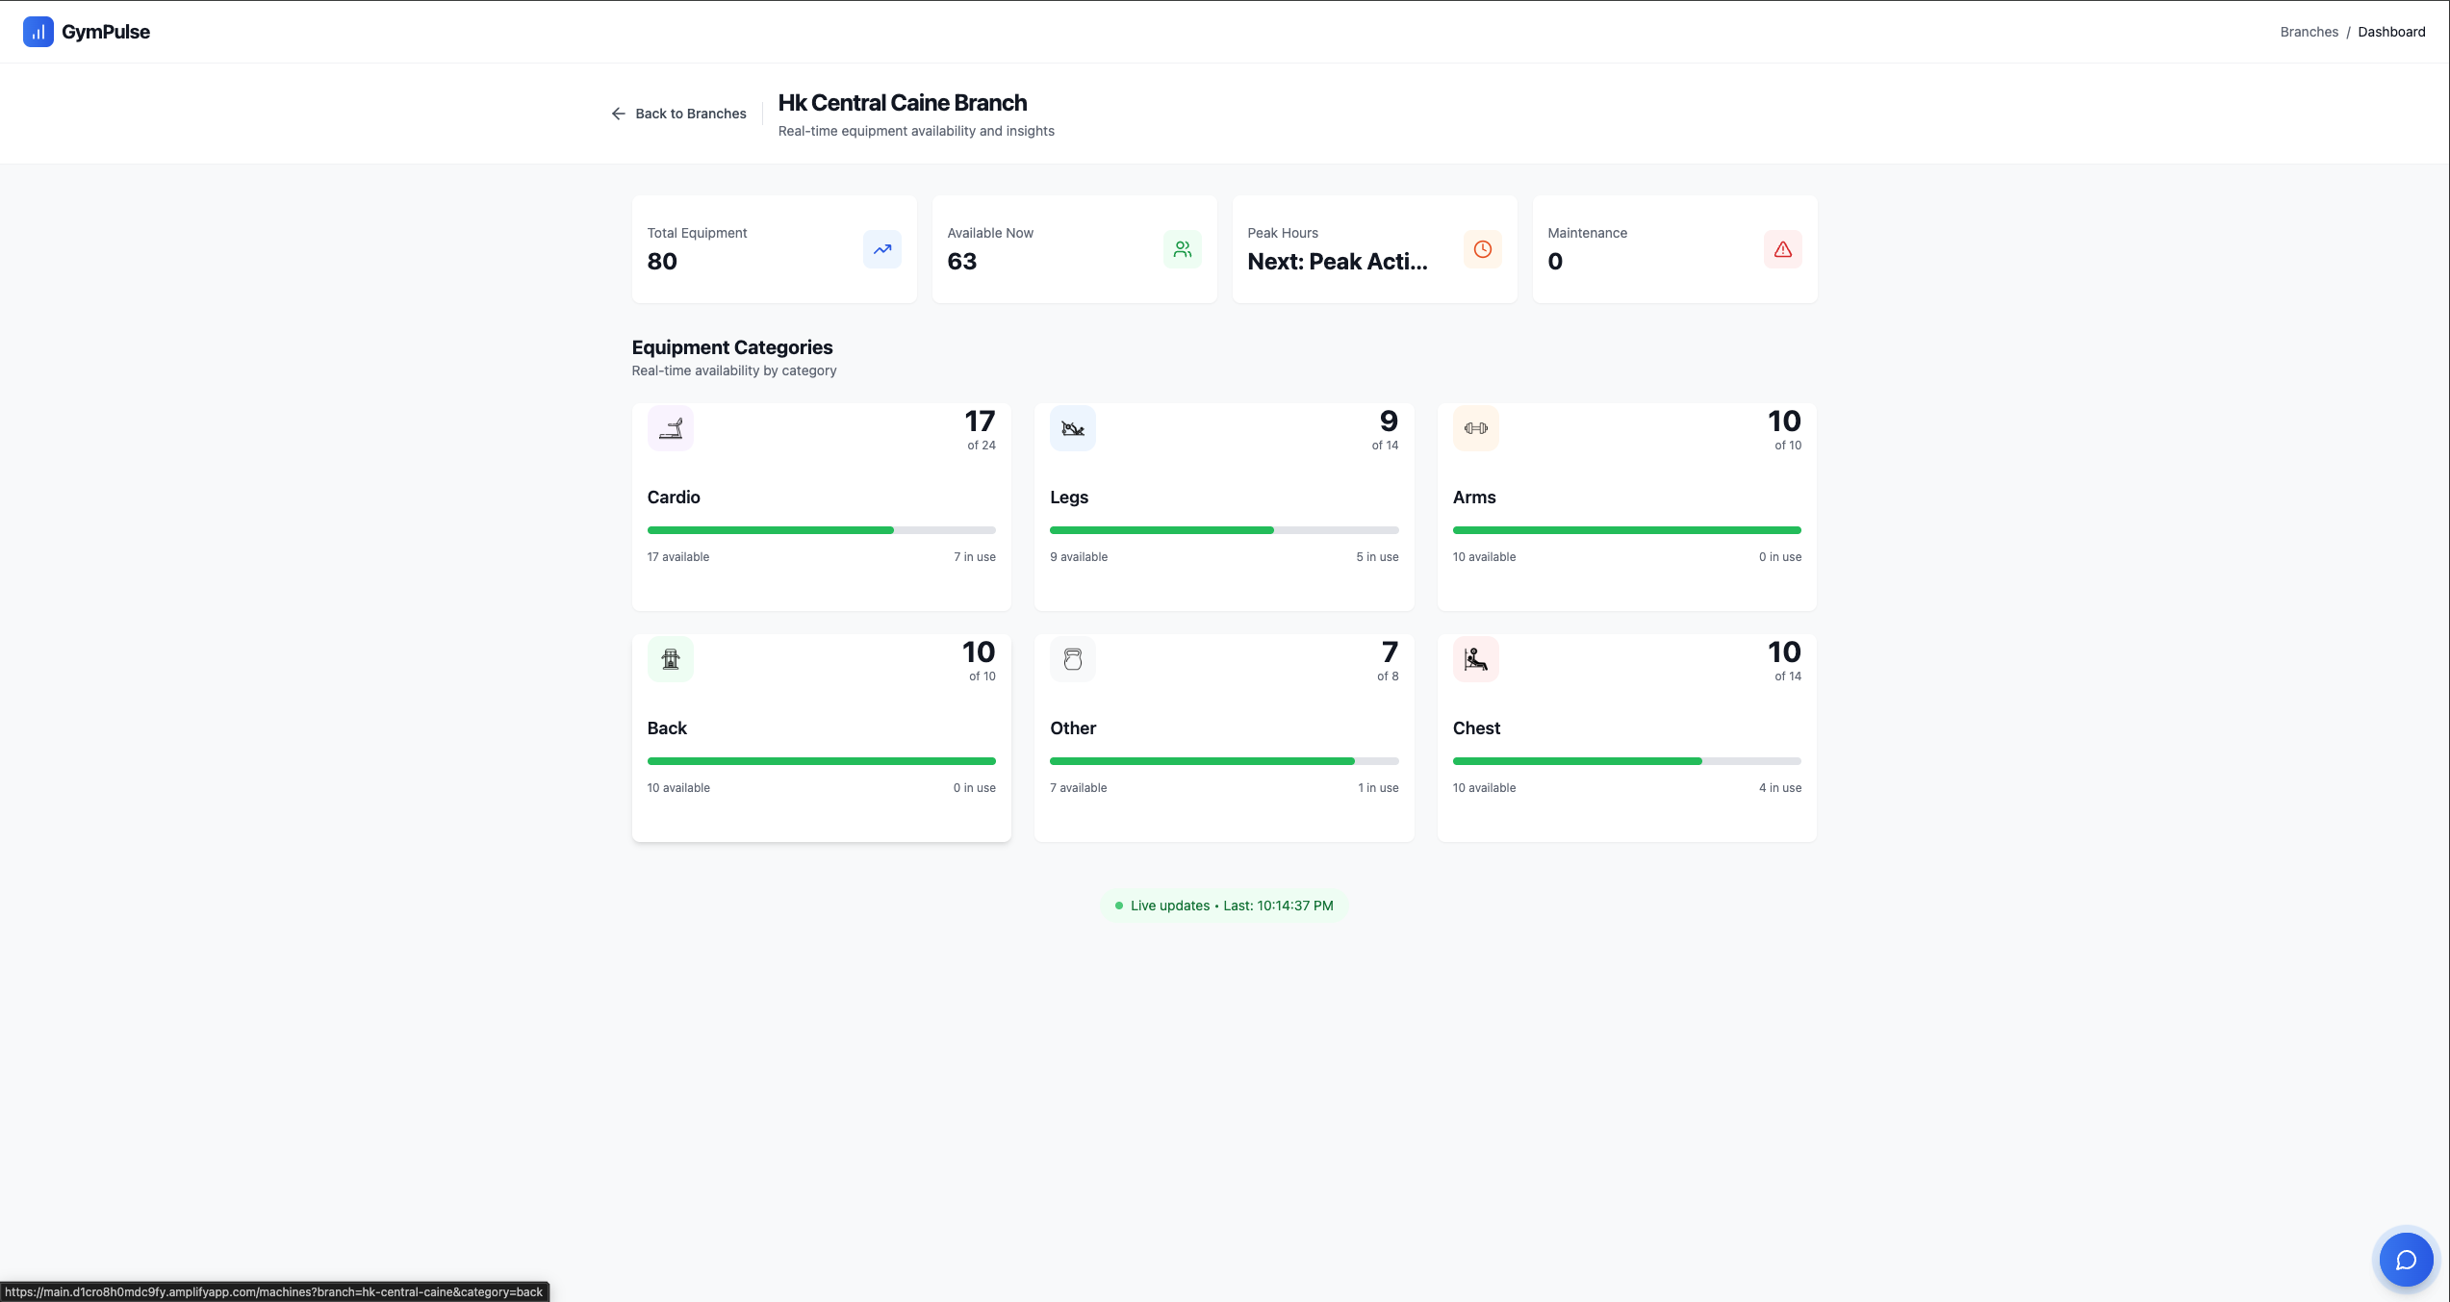Click the Peak Hours clock icon
The width and height of the screenshot is (2450, 1302).
coord(1482,249)
